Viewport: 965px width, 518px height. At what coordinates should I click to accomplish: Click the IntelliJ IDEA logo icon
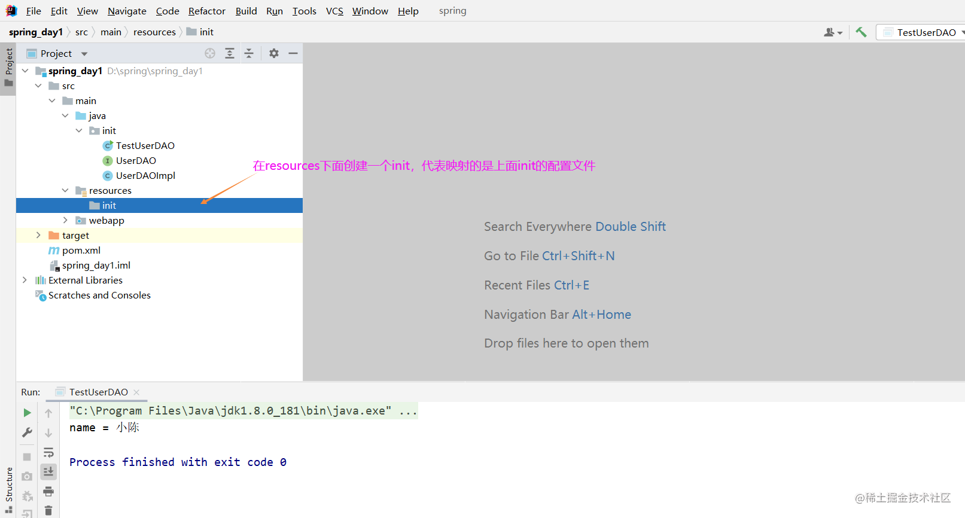point(11,11)
